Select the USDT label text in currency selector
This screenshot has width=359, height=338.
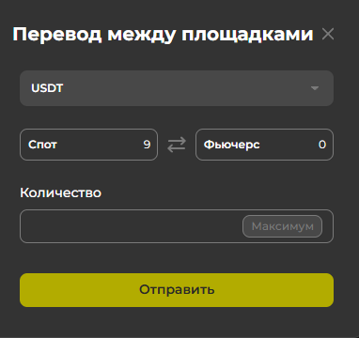pyautogui.click(x=47, y=88)
